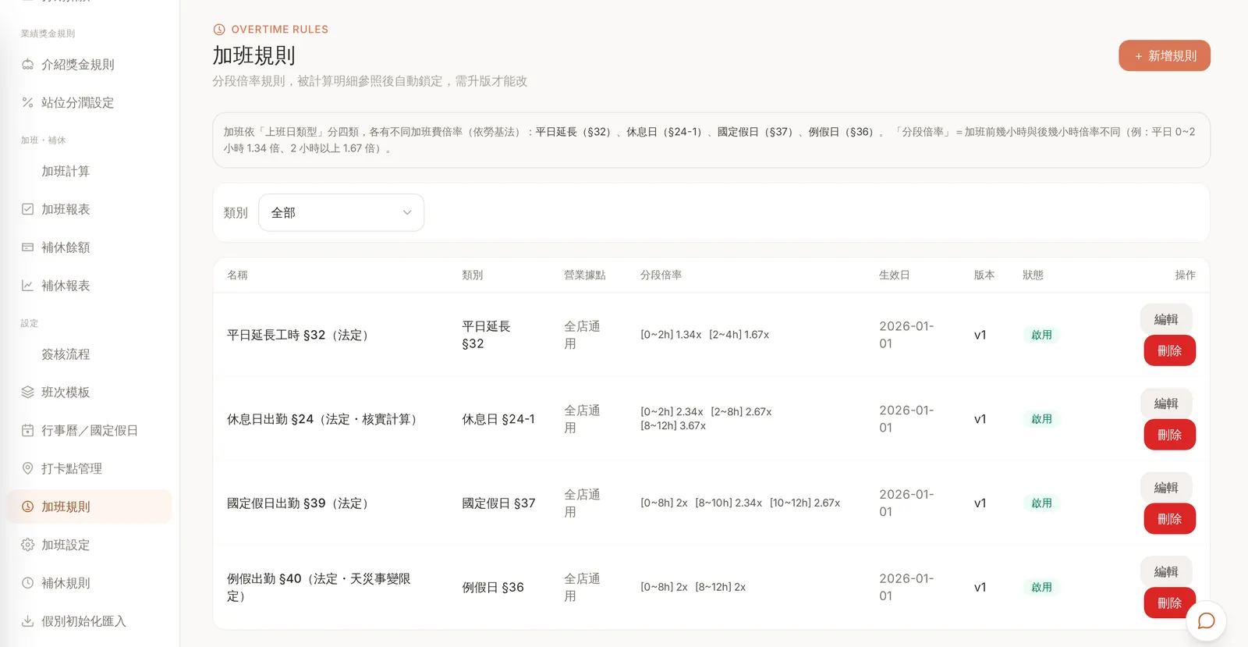The image size is (1248, 647).
Task: Open the chat bubble floating button
Action: pyautogui.click(x=1206, y=621)
